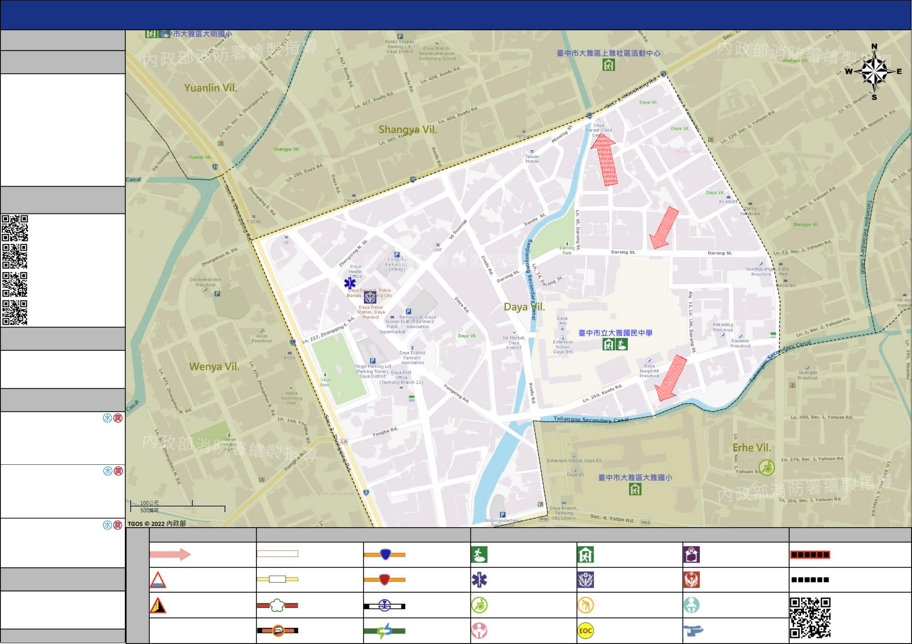This screenshot has height=644, width=912.
Task: Click the Yonghe Rd. street label
Action: point(385,432)
